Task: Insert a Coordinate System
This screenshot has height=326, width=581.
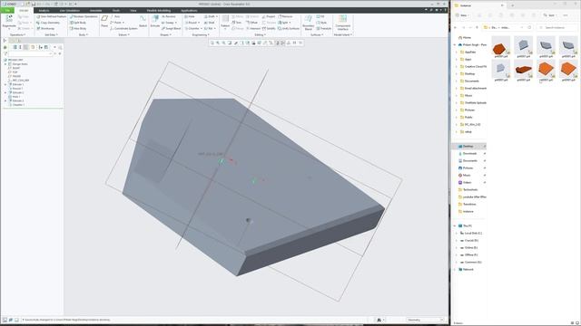Action: pyautogui.click(x=123, y=28)
